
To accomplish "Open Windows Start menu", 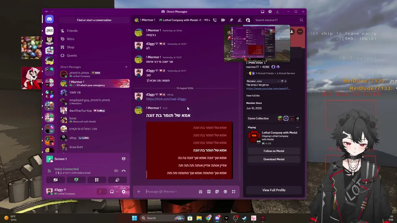I will tap(134, 218).
